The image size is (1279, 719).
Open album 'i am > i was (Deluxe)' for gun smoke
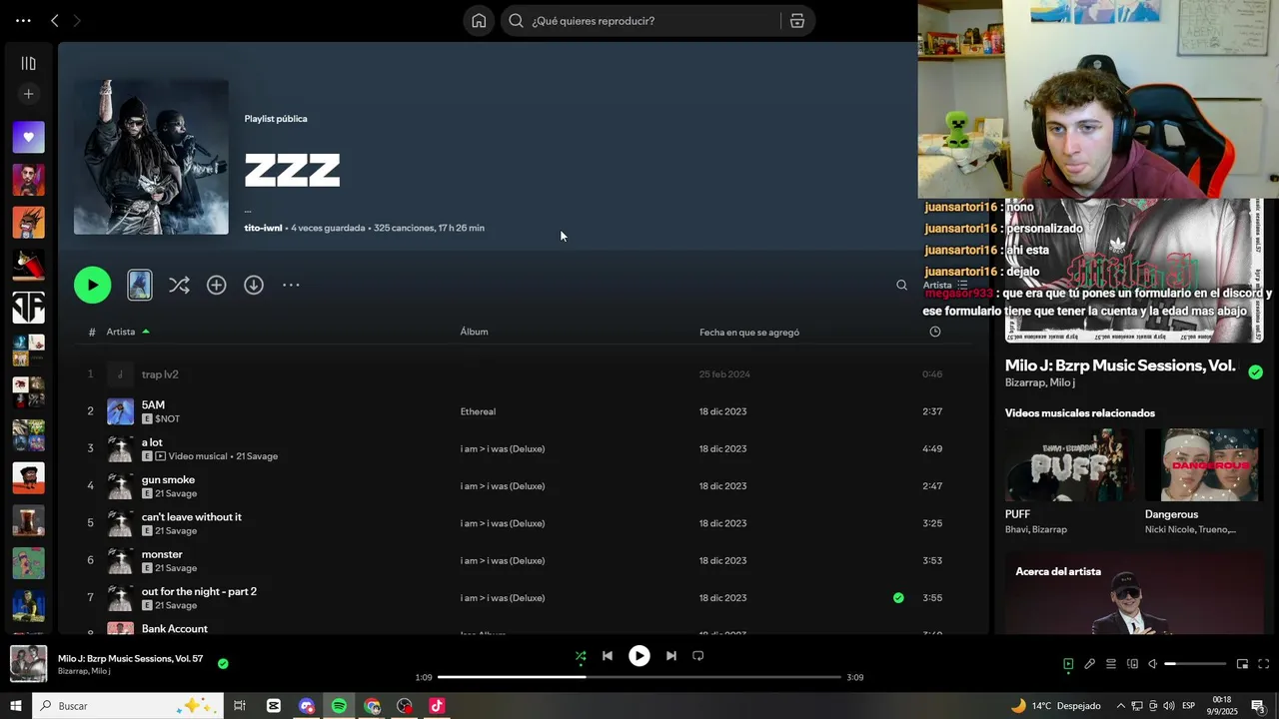[x=503, y=486]
